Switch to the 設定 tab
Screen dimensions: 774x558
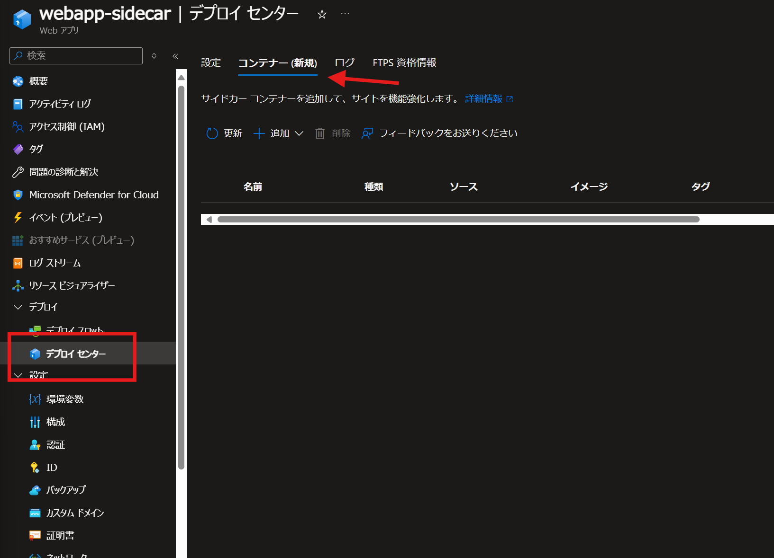[211, 63]
